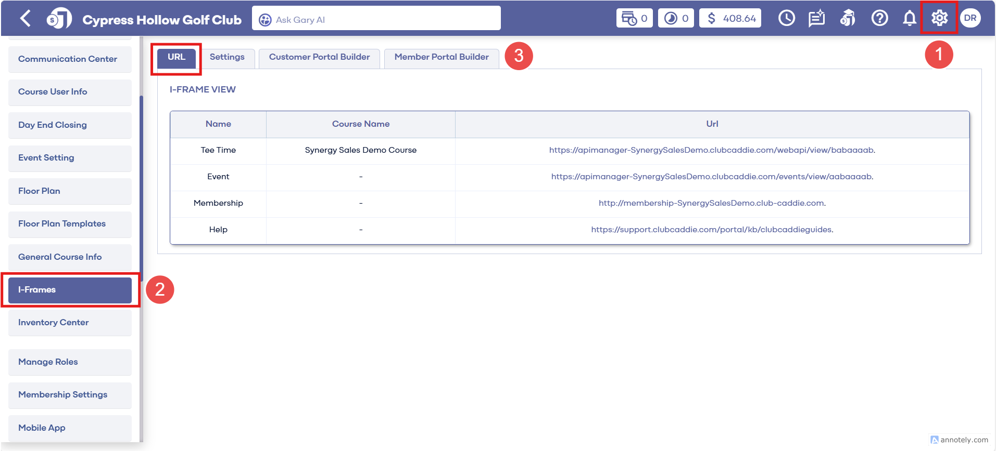This screenshot has height=451, width=996.
Task: Click the sidebar vertical scrollbar
Action: [x=141, y=187]
